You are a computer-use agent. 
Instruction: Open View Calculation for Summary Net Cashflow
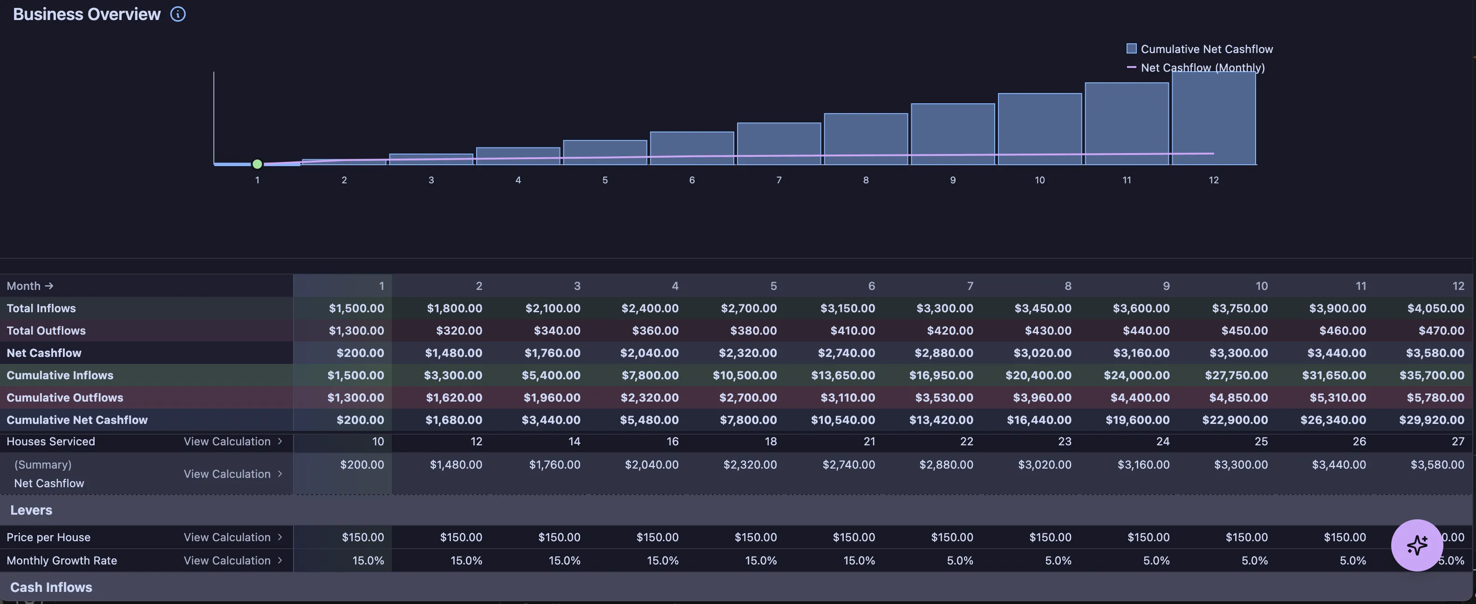(227, 474)
